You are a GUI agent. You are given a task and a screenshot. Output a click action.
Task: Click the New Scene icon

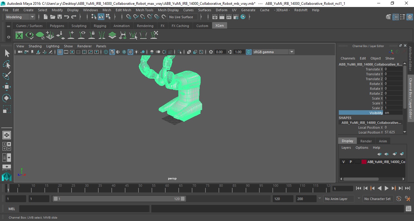pos(45,17)
